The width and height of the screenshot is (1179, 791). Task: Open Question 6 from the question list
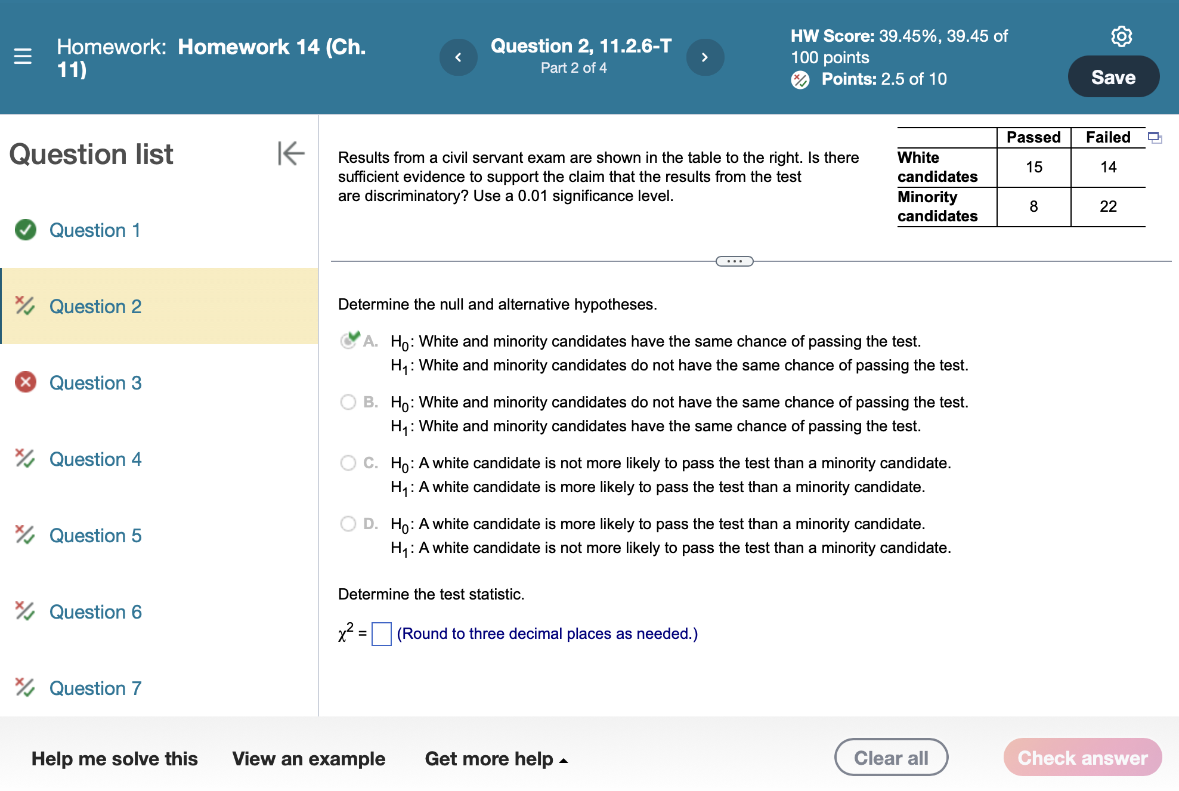(95, 611)
